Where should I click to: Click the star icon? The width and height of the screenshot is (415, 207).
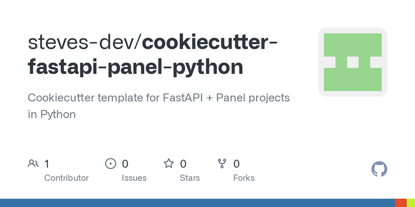click(169, 163)
